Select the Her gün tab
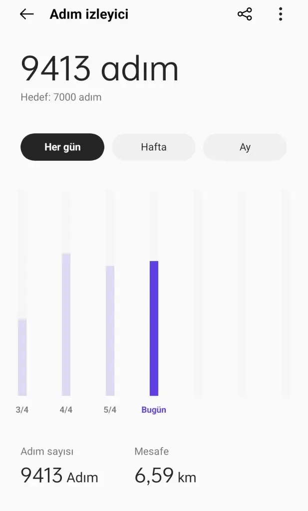Image resolution: width=308 pixels, height=511 pixels. coord(62,147)
